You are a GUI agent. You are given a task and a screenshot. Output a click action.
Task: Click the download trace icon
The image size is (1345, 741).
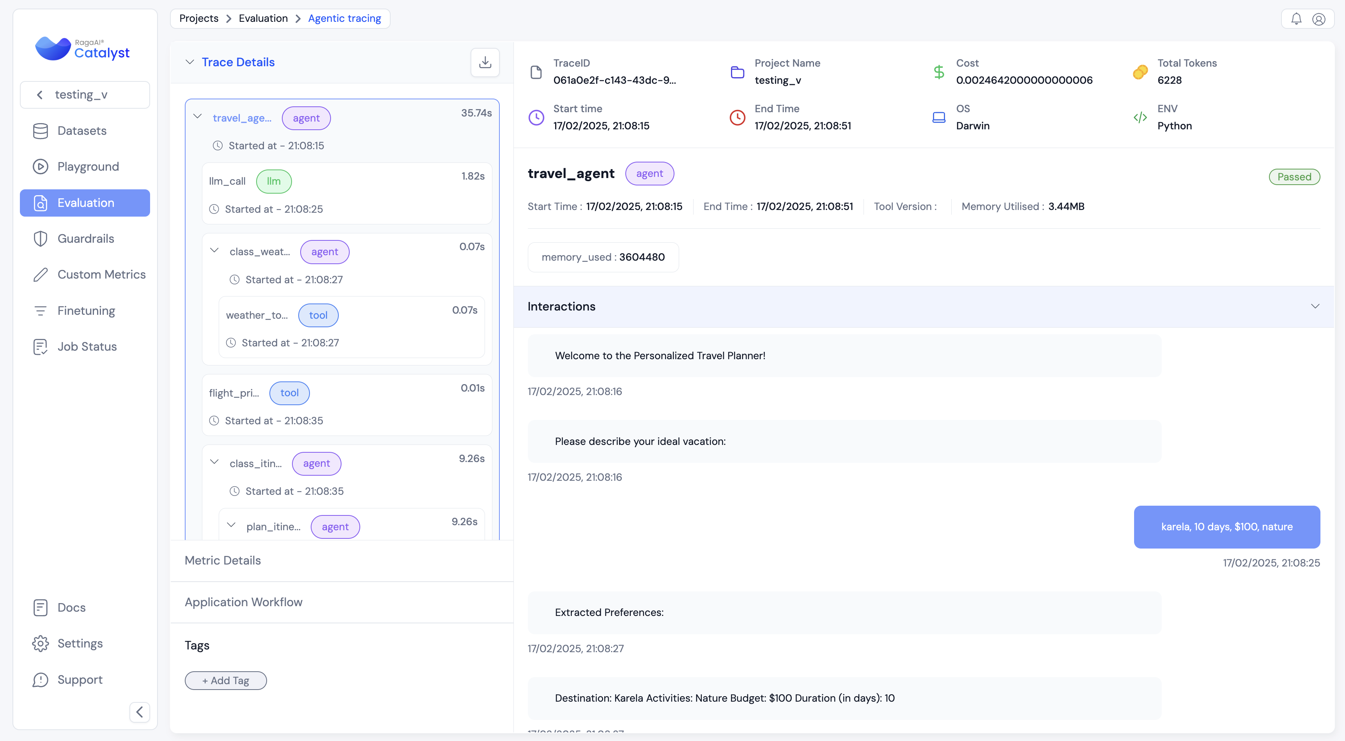[485, 62]
